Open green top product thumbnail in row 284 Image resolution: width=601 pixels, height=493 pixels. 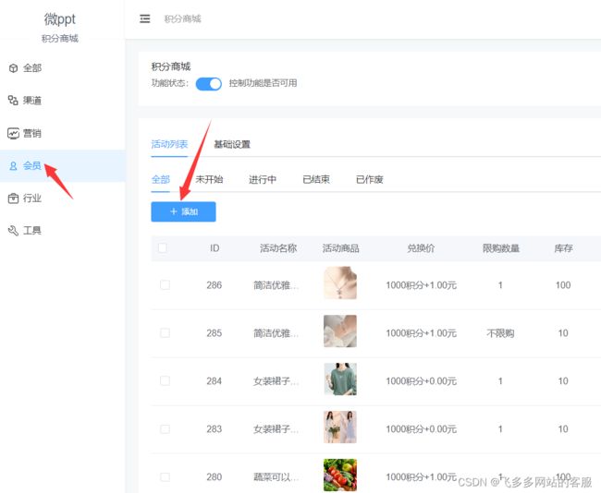click(x=340, y=379)
